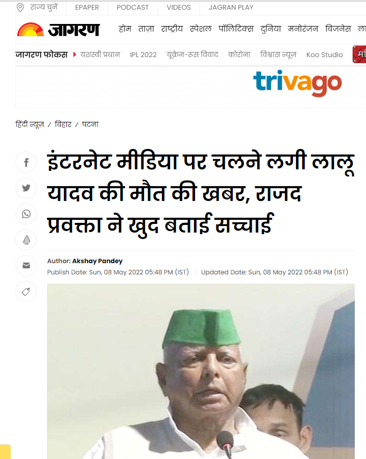This screenshot has width=366, height=459.
Task: Click the location pin icon
Action: click(20, 8)
